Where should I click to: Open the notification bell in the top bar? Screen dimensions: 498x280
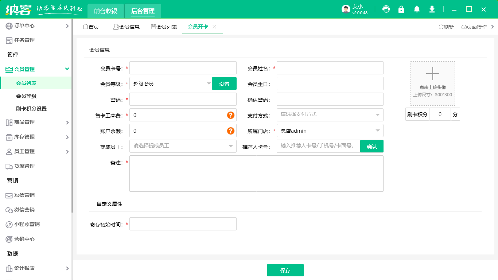pos(416,9)
